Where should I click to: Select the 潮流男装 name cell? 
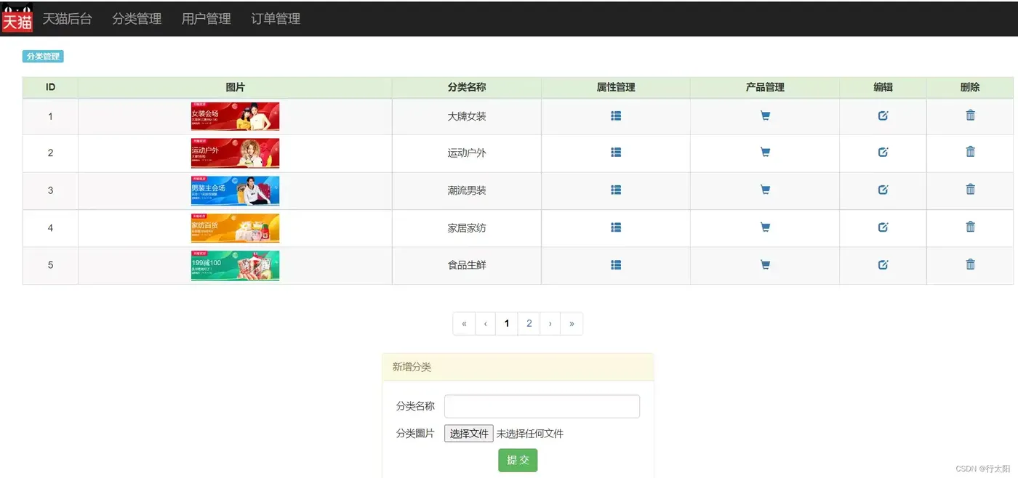click(x=467, y=190)
